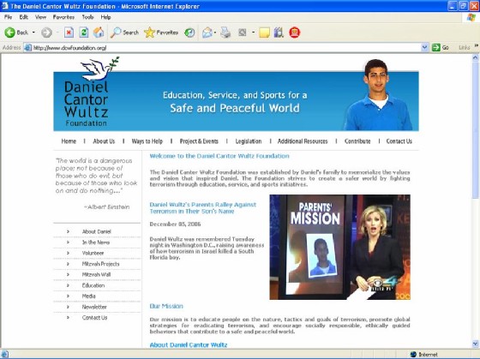Open the Project & Events navigation link
Image resolution: width=480 pixels, height=359 pixels.
point(199,141)
